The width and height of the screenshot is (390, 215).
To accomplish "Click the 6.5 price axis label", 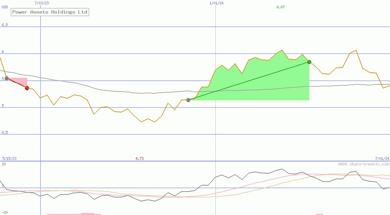I will click(x=5, y=25).
